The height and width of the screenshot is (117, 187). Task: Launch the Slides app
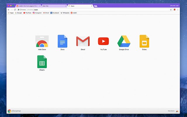pos(144,41)
